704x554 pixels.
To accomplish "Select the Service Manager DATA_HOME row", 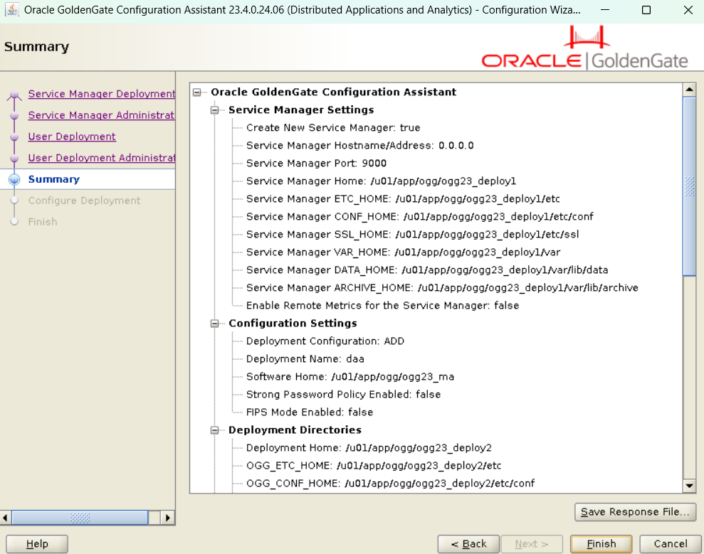I will coord(426,270).
